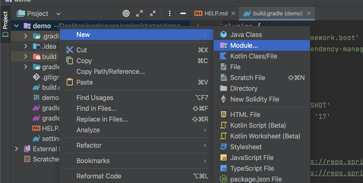The image size is (363, 183).
Task: Open the Refactor submenu
Action: [136, 145]
